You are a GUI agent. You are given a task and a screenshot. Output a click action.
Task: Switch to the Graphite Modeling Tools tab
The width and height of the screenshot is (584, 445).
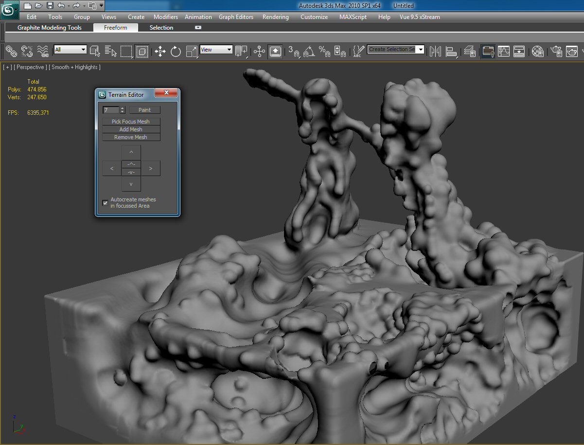(x=50, y=28)
